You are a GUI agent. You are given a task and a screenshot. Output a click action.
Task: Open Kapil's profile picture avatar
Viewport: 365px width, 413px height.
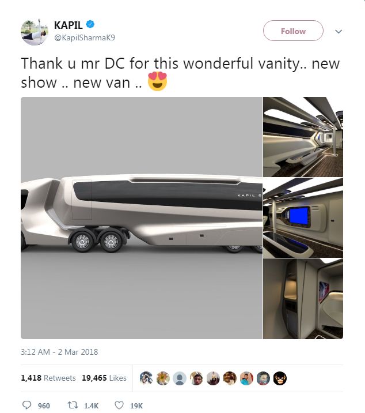[x=35, y=32]
